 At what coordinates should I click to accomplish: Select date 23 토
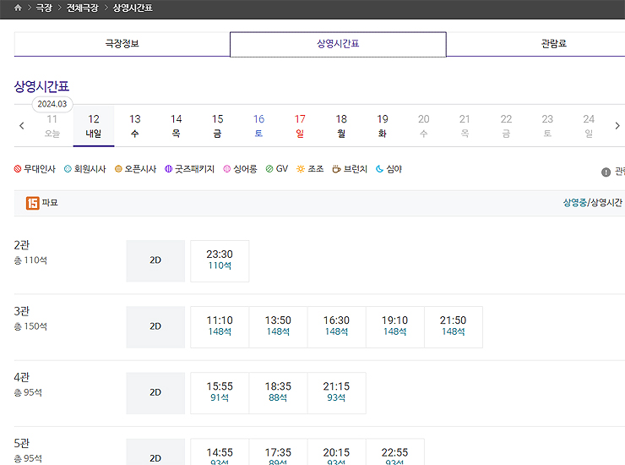[x=547, y=126]
